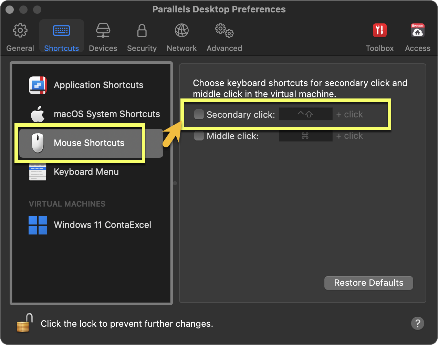
Task: Open Advanced gears preferences
Action: point(224,31)
